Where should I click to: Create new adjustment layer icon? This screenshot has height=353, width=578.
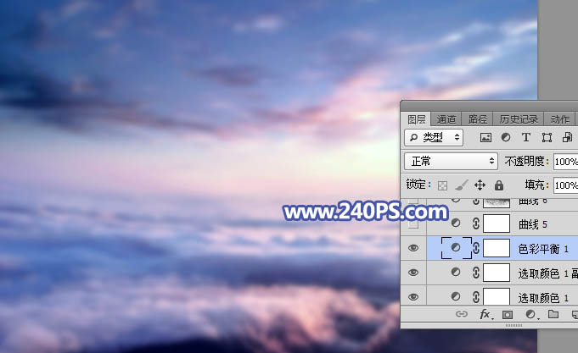click(530, 314)
